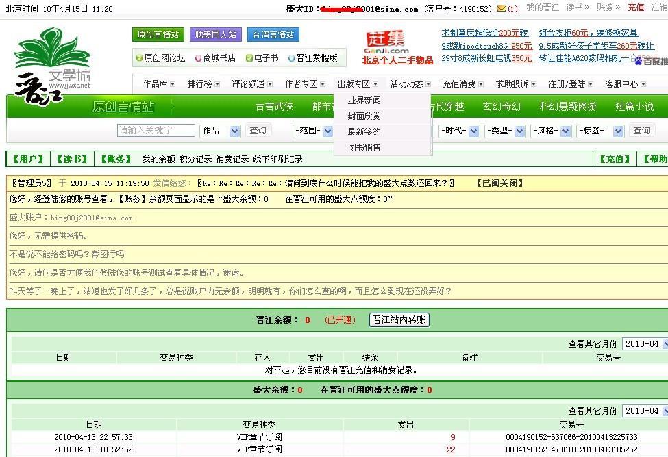Viewport: 668px width, 457px height.
Task: Expand the 注册/登陆 menu
Action: [571, 84]
